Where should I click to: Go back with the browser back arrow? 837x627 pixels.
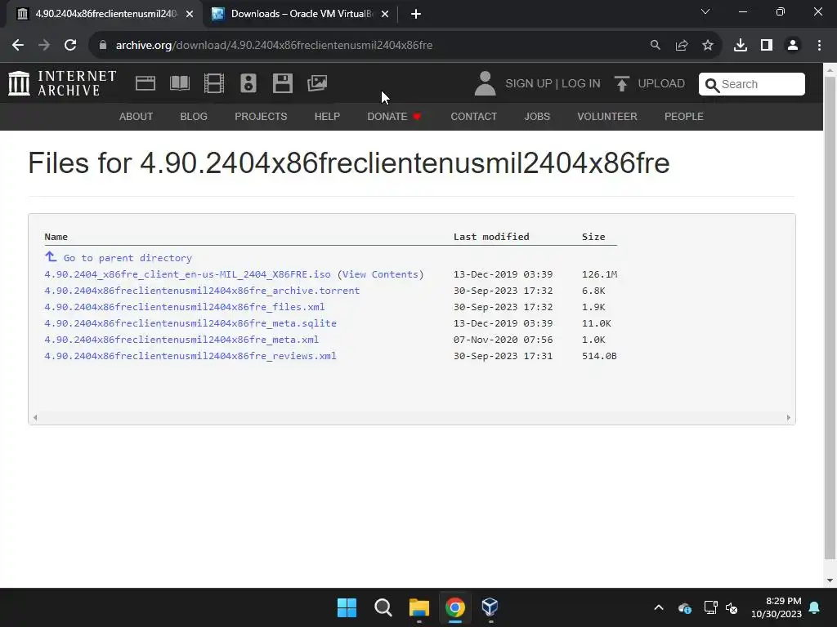(x=18, y=46)
